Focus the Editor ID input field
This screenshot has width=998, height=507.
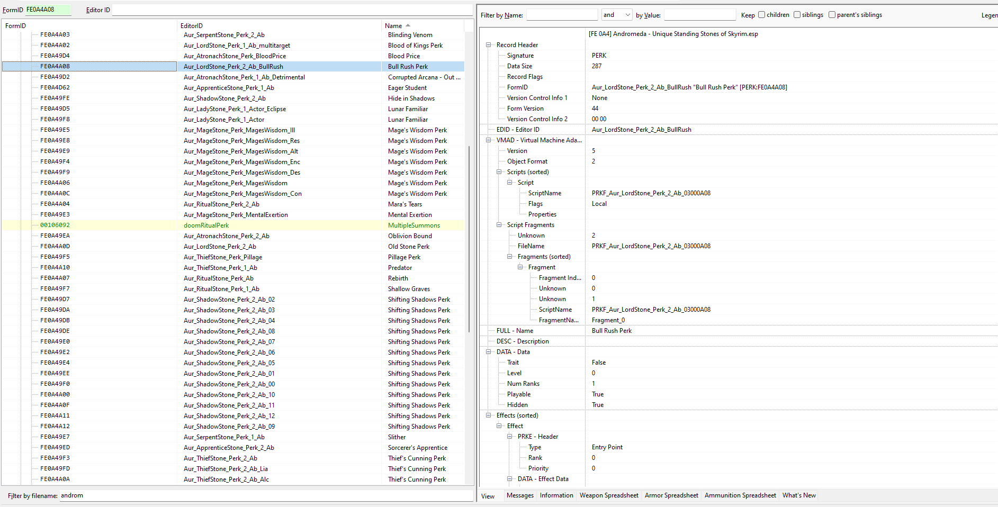coord(292,10)
